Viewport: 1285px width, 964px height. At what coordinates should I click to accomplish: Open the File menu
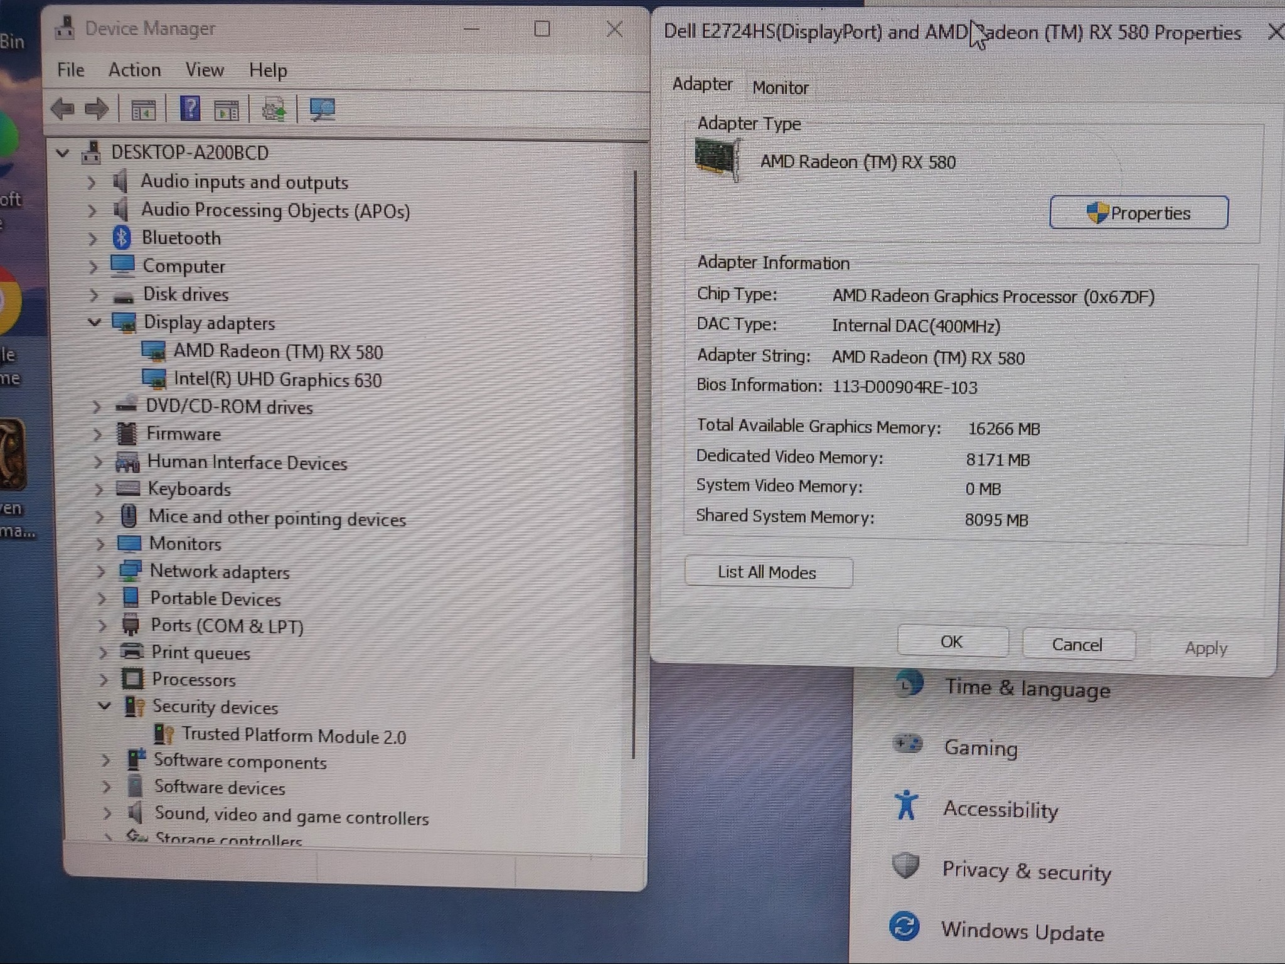(70, 70)
